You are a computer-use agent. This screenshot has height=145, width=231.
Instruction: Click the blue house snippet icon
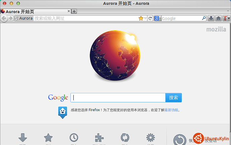pyautogui.click(x=63, y=112)
